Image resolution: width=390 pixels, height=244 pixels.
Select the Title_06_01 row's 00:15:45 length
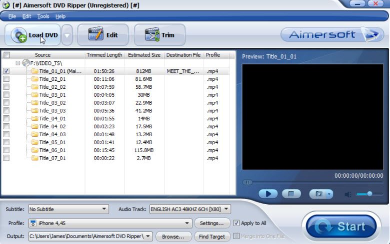click(104, 150)
